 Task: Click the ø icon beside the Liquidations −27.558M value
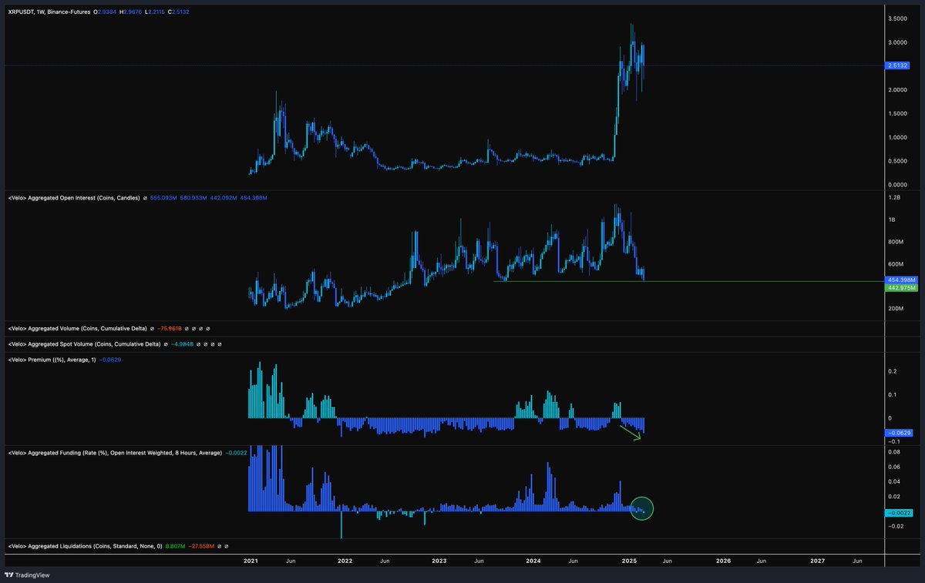[219, 546]
